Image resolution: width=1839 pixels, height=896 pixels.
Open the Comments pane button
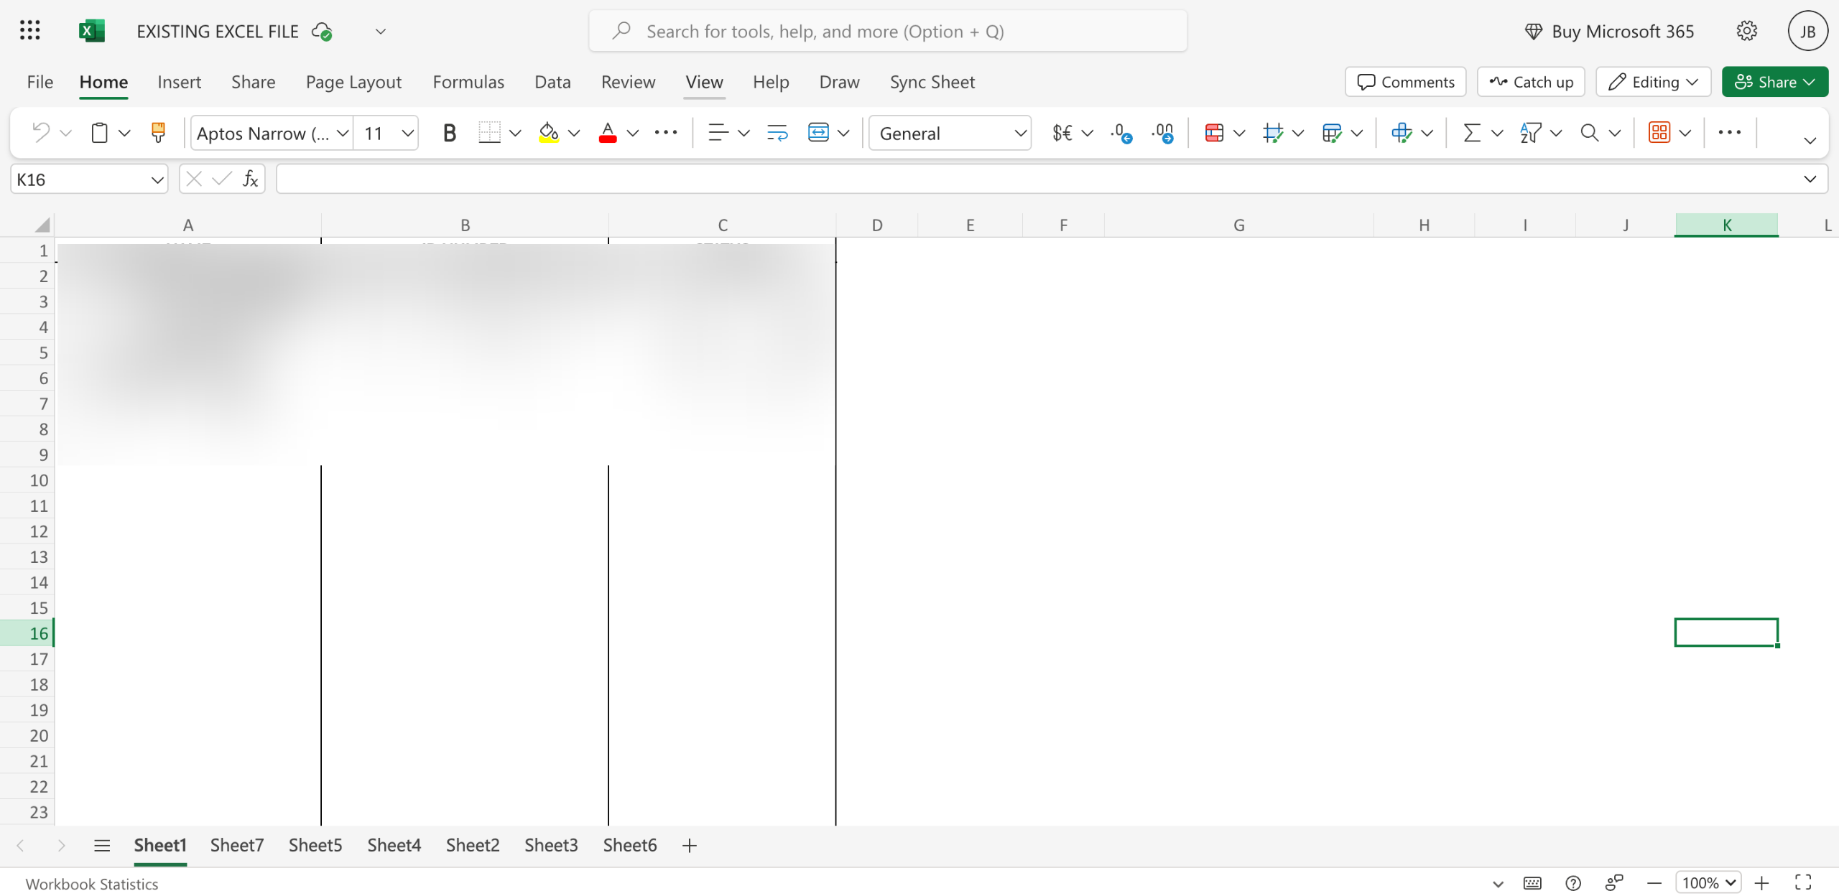[x=1405, y=82]
